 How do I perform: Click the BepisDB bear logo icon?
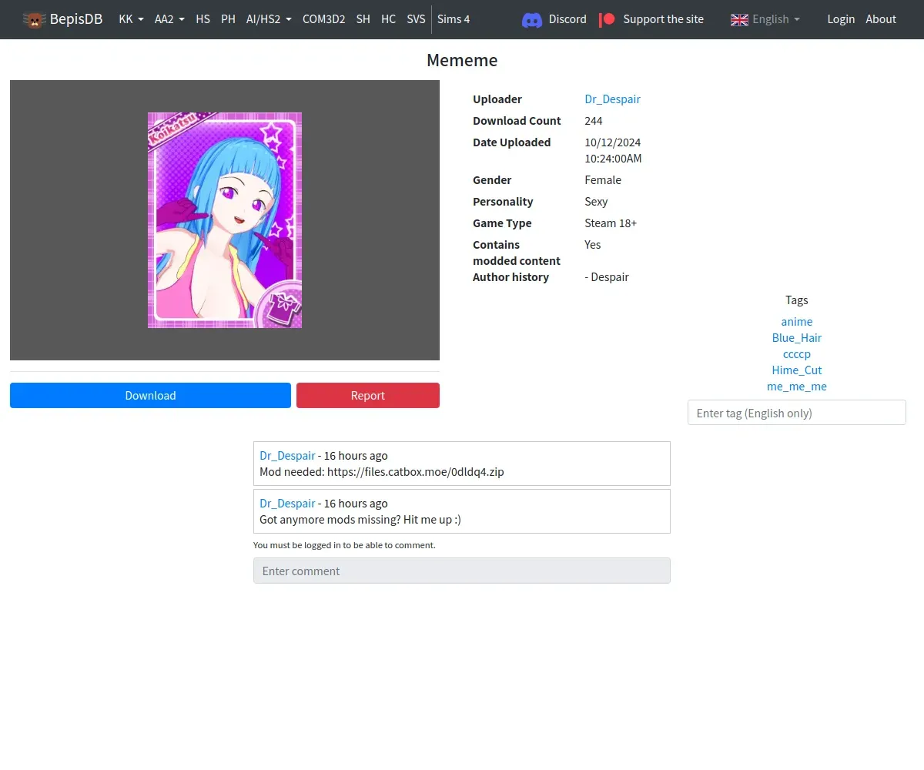click(34, 19)
